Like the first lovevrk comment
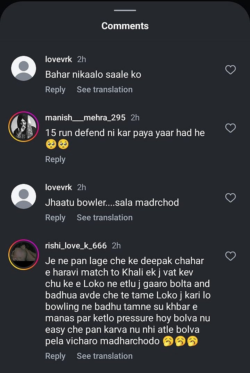 (231, 70)
